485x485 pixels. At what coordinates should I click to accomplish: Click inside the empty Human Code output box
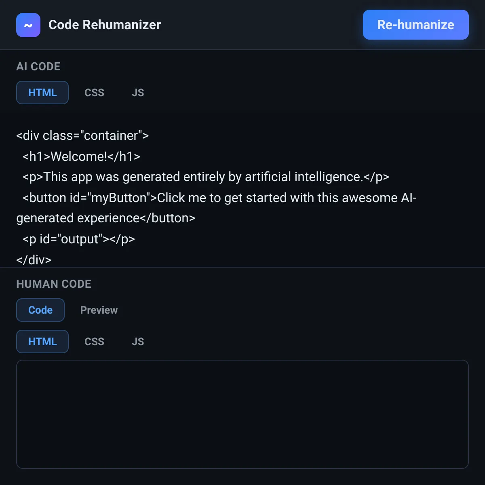click(x=242, y=414)
